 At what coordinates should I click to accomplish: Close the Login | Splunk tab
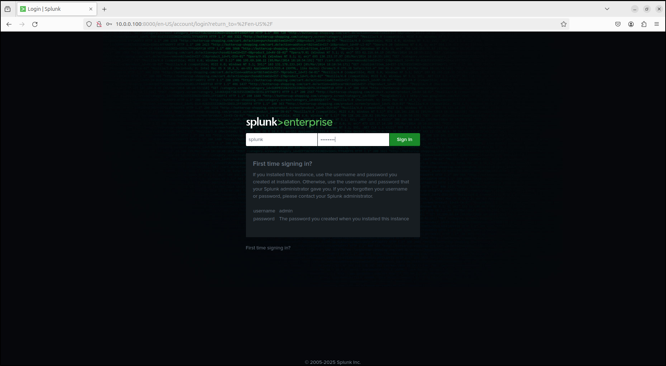click(91, 9)
